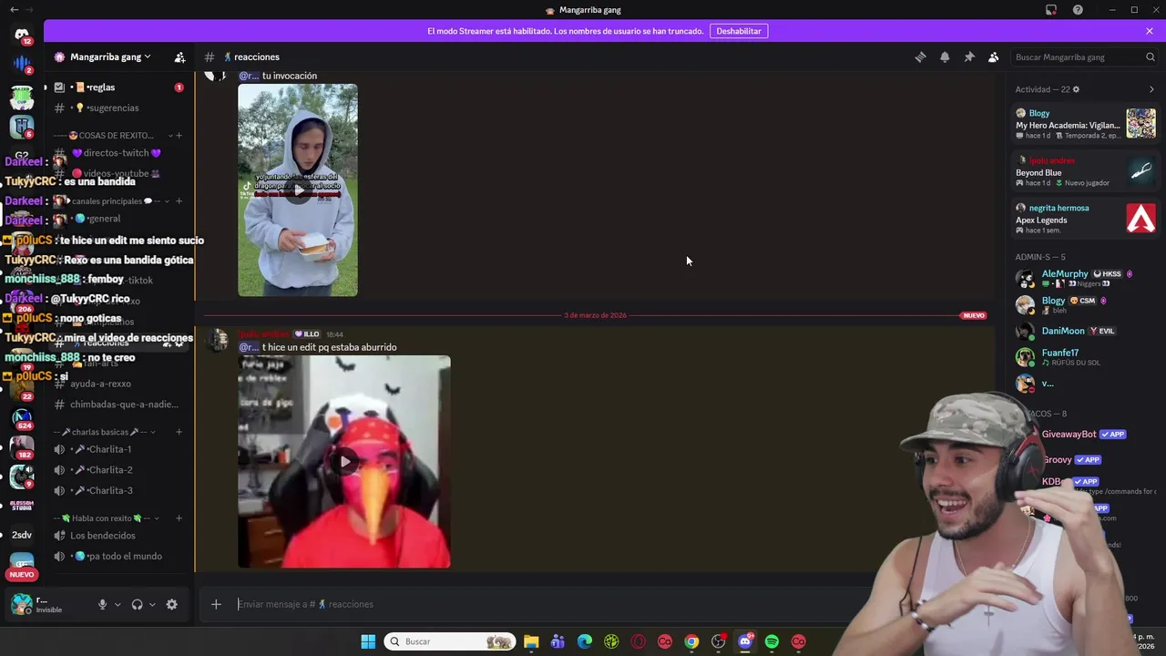Image resolution: width=1166 pixels, height=656 pixels.
Task: Collapse the Habla con rexito category
Action: tap(107, 518)
